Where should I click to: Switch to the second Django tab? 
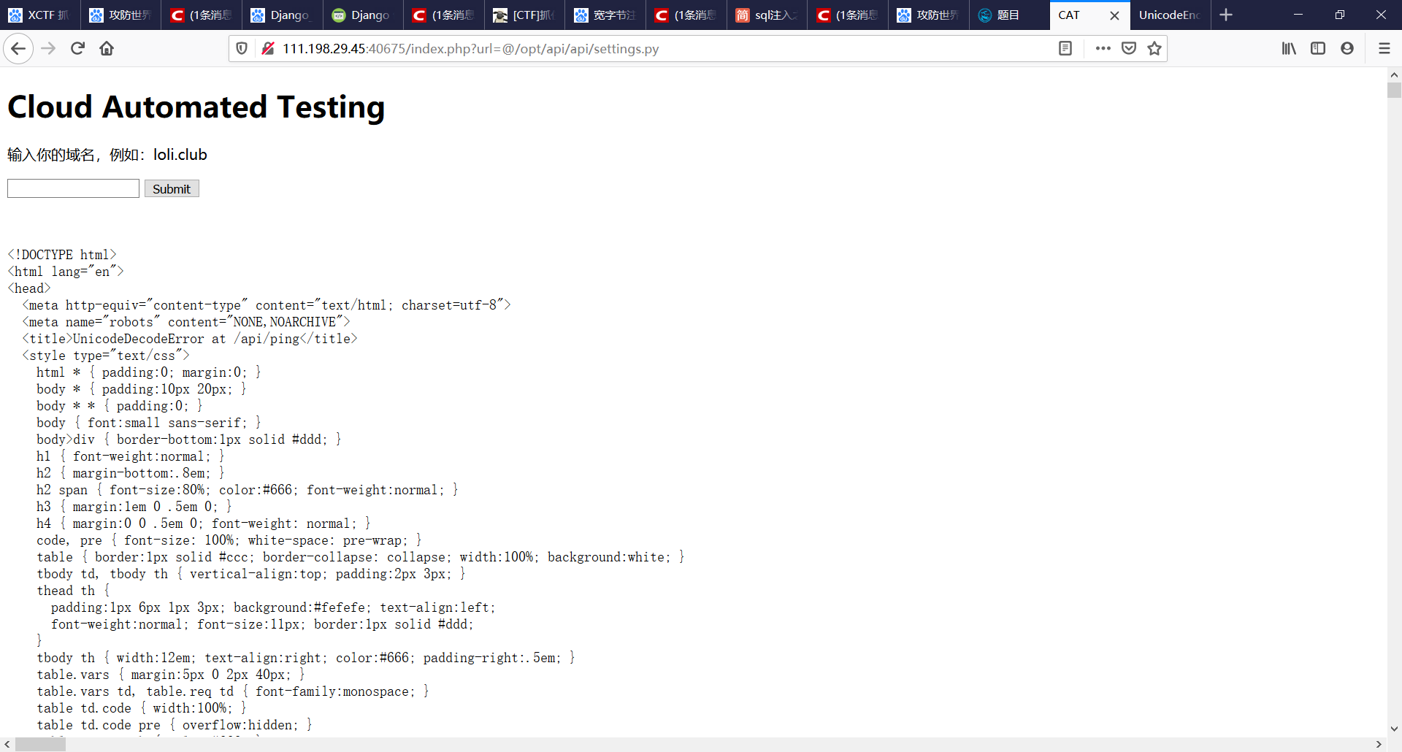coord(363,15)
